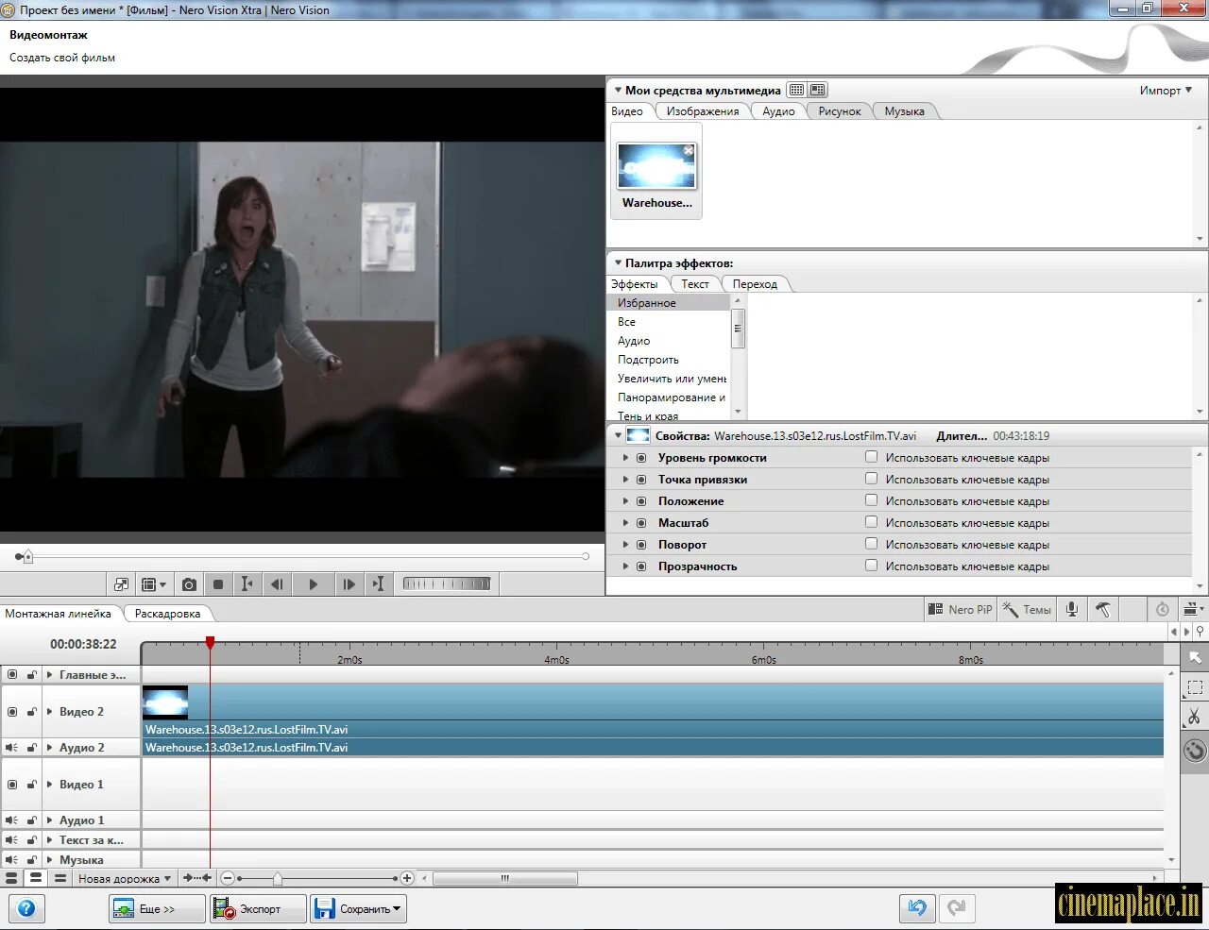Collapse the Мои средства мультимедиа panel
The image size is (1209, 930).
pyautogui.click(x=618, y=91)
